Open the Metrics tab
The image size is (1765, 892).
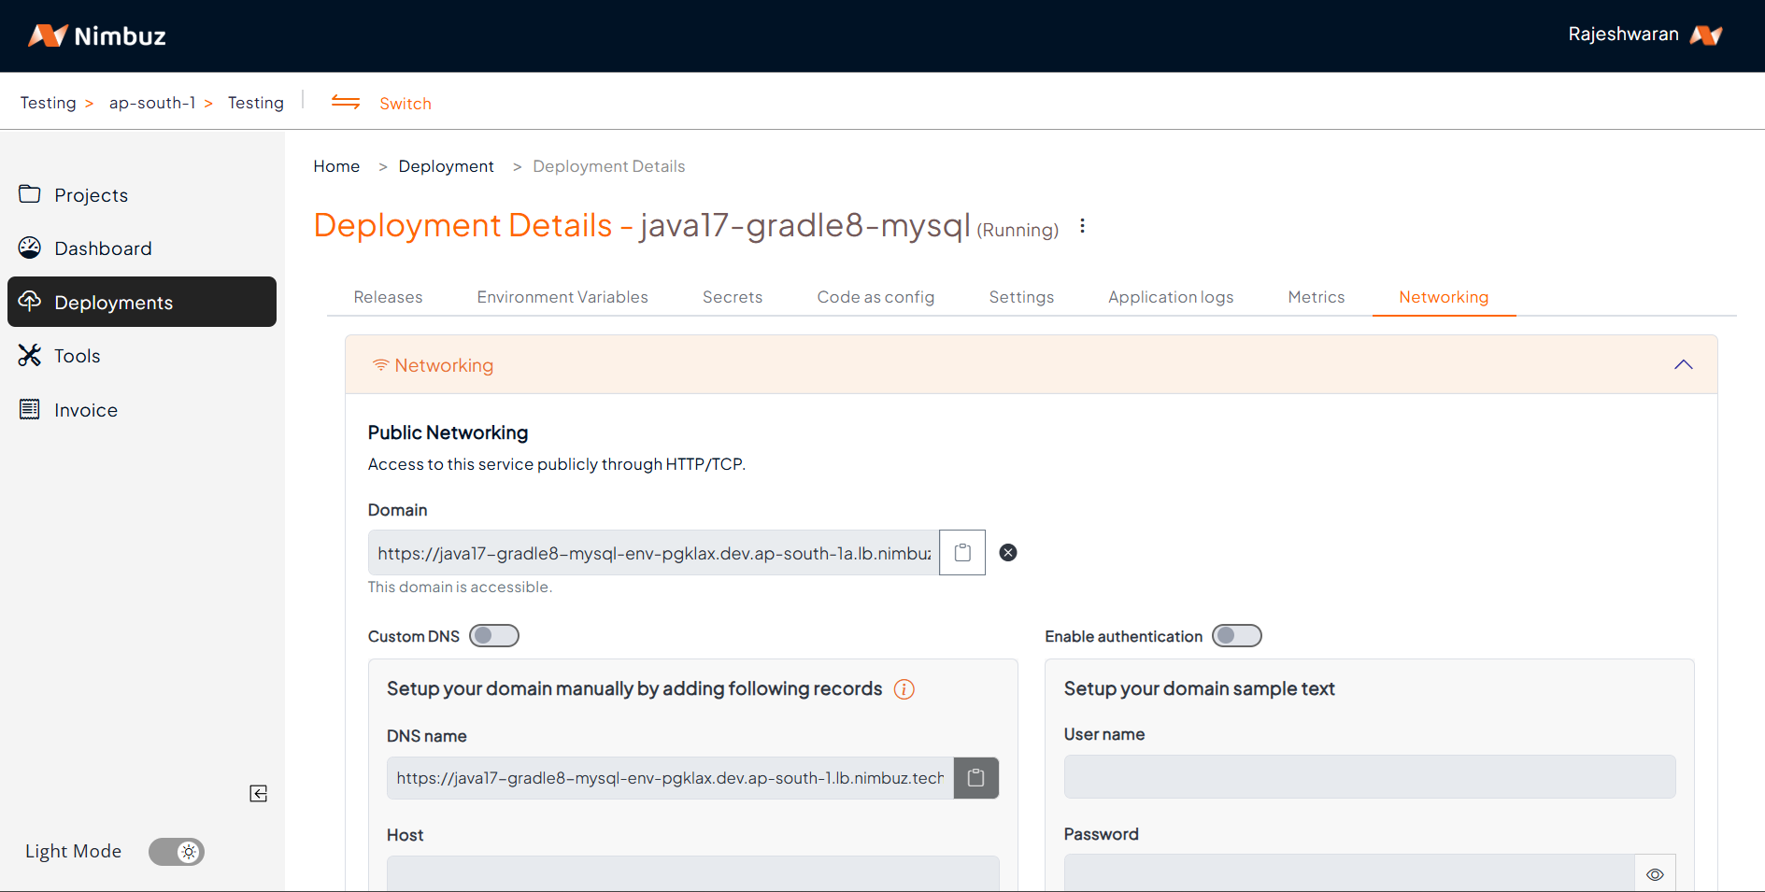[1316, 297]
